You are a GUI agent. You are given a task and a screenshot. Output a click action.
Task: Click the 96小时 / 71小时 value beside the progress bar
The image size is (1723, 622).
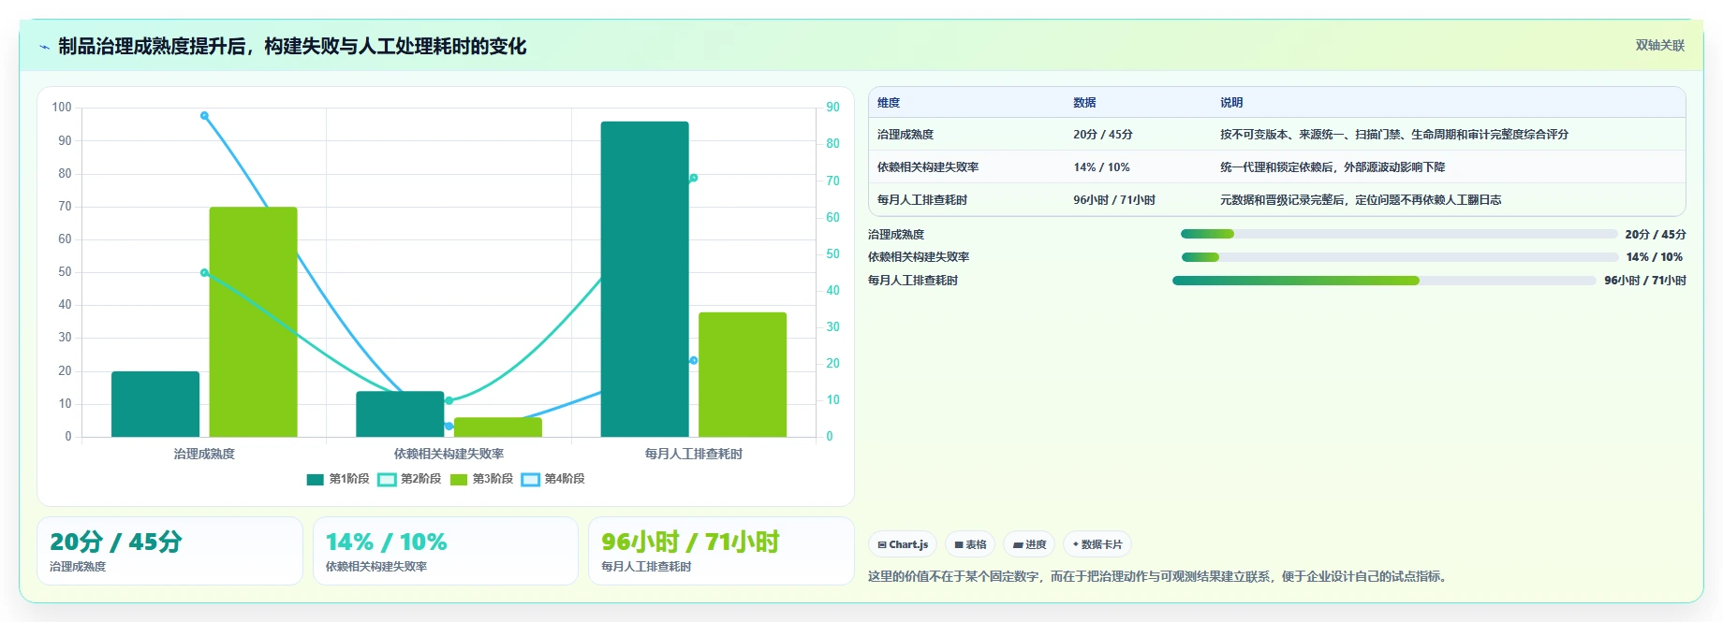pyautogui.click(x=1645, y=281)
